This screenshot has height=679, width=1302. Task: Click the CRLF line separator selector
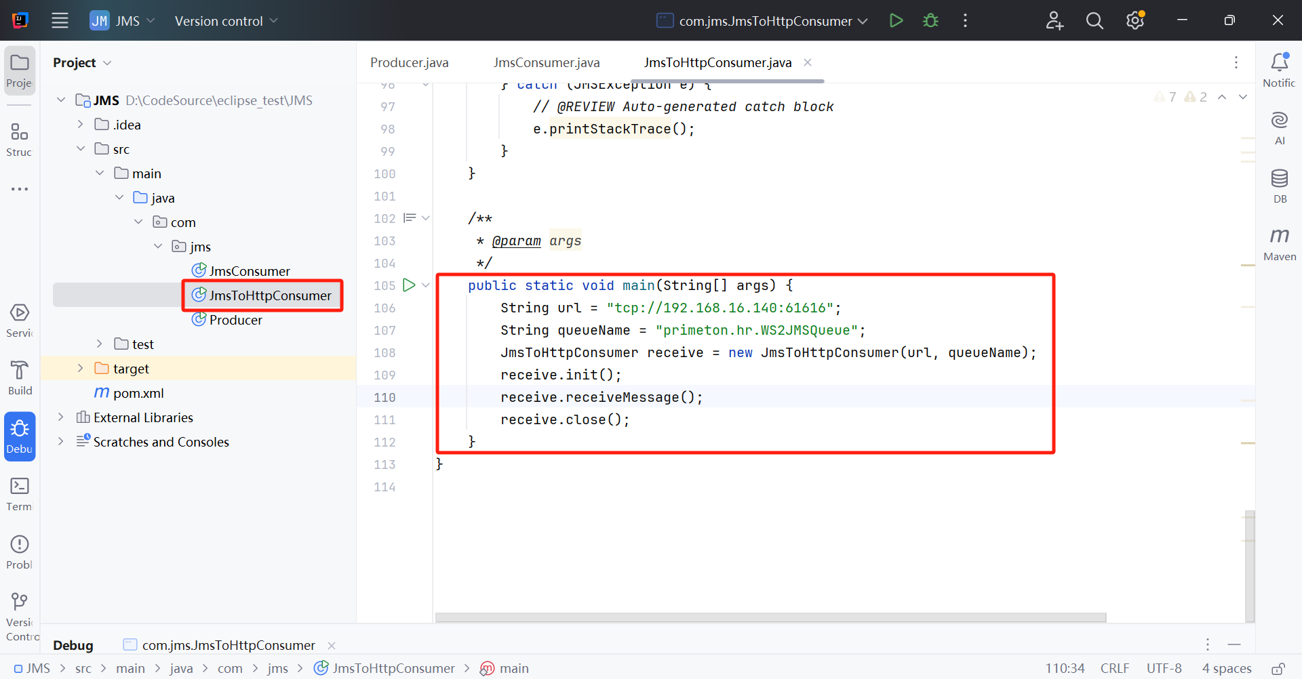pos(1114,668)
